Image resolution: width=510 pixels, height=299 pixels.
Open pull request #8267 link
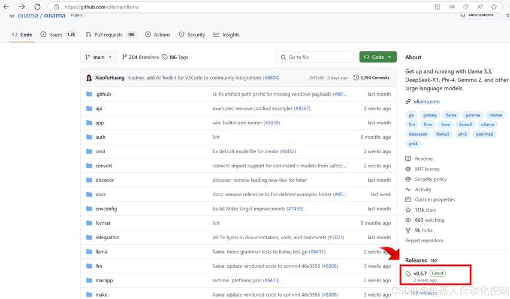302,108
